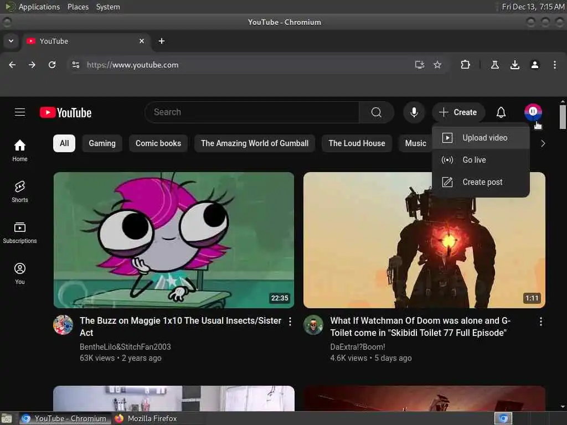Play the Watchman Of Doom thumbnail
Viewport: 567px width, 425px height.
(x=424, y=240)
